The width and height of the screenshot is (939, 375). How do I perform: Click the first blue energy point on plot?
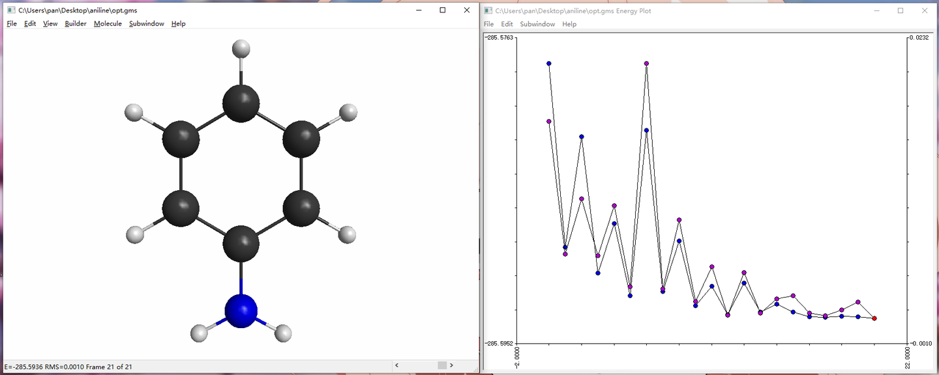pos(549,64)
